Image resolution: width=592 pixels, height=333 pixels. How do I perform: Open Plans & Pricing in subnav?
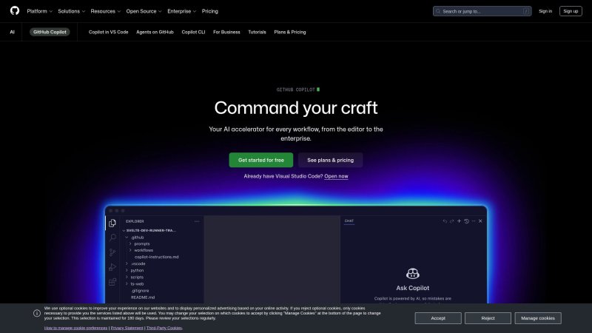(x=290, y=32)
